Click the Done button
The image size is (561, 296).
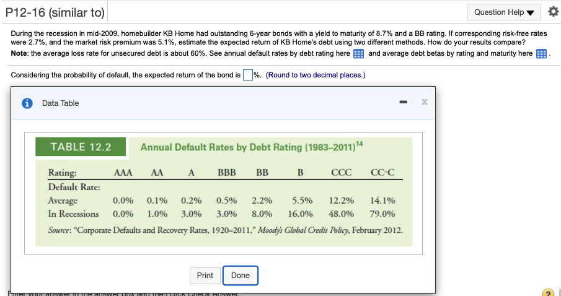[241, 276]
